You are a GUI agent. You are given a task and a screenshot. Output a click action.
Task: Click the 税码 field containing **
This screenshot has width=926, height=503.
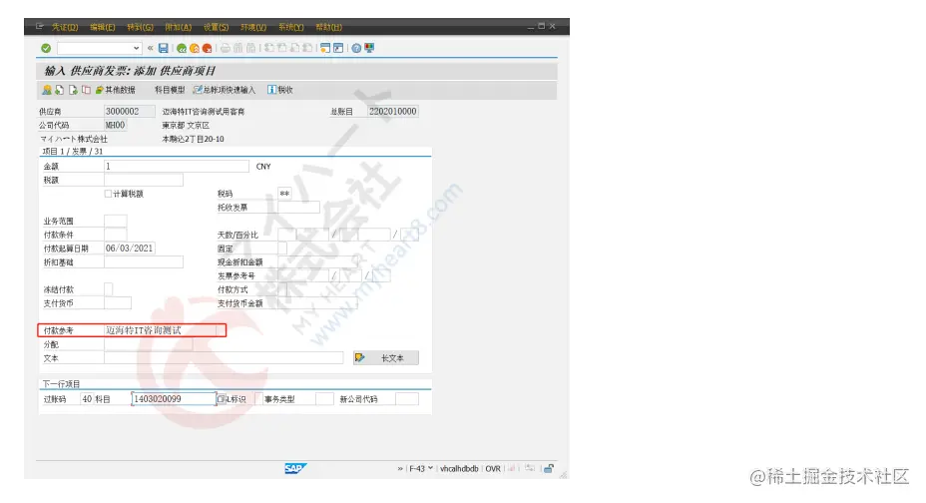point(285,194)
